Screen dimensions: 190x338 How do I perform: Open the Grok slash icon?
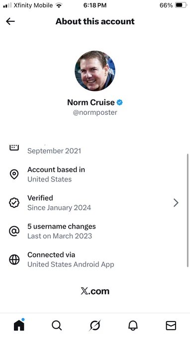click(x=95, y=325)
